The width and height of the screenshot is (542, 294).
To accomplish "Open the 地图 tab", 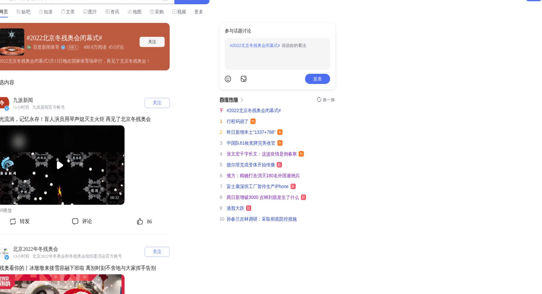I will 135,12.
